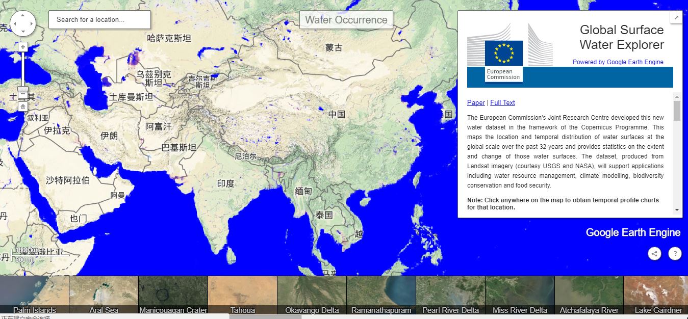Select the Aral Sea thumbnail

coord(104,295)
